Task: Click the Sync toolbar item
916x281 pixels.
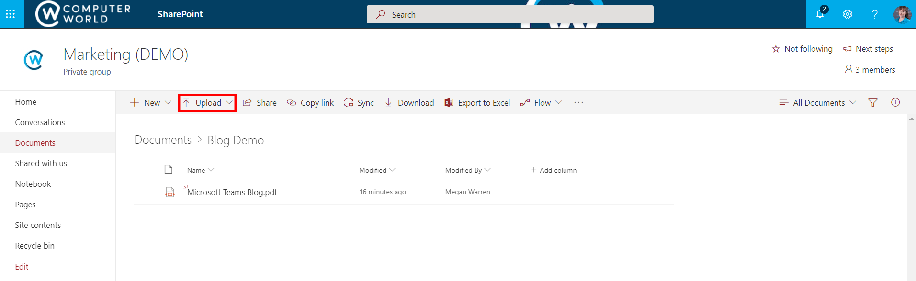Action: pyautogui.click(x=359, y=103)
